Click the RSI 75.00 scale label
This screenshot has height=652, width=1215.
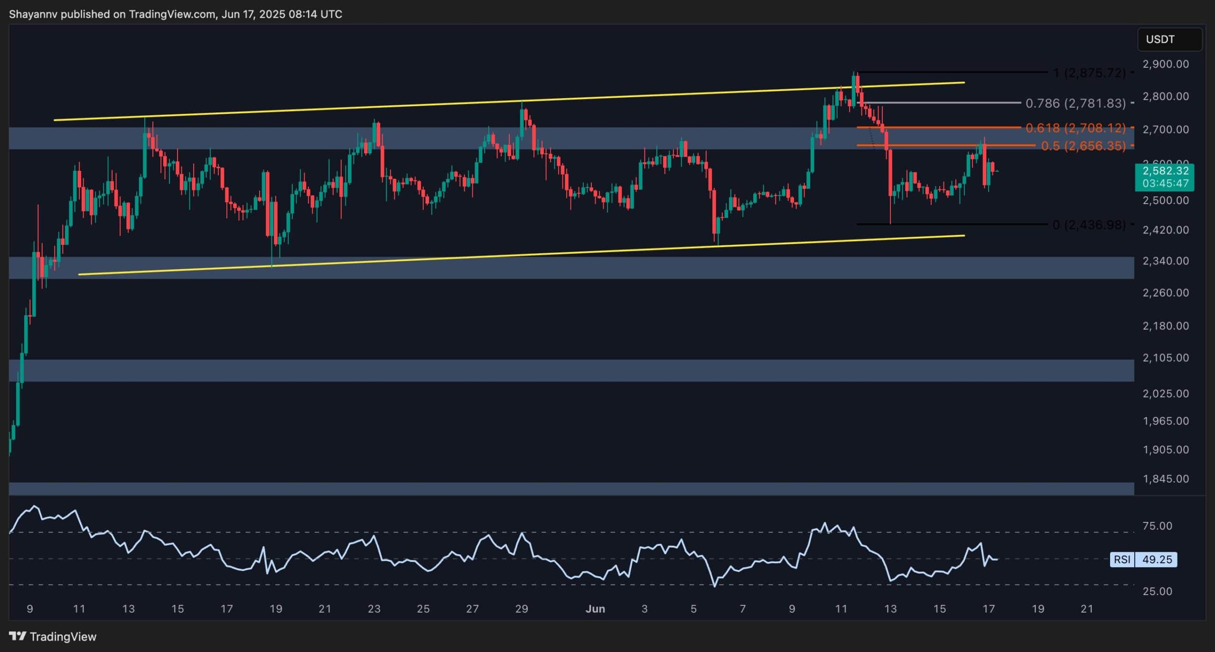(x=1157, y=526)
